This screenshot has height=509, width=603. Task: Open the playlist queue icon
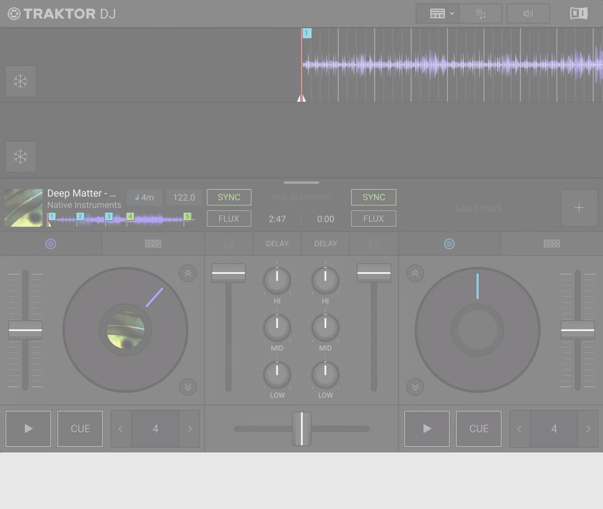tap(481, 14)
